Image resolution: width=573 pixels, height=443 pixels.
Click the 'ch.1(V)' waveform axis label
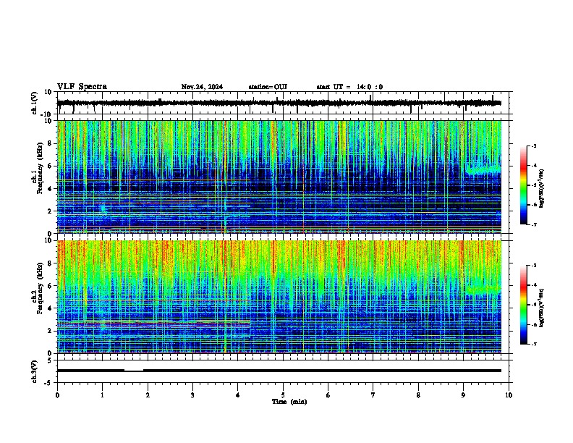[x=35, y=103]
